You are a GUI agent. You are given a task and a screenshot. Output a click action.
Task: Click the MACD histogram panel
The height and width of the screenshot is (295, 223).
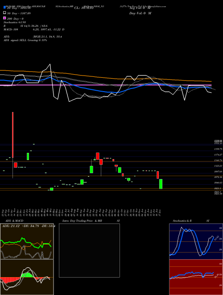click(x=27, y=277)
